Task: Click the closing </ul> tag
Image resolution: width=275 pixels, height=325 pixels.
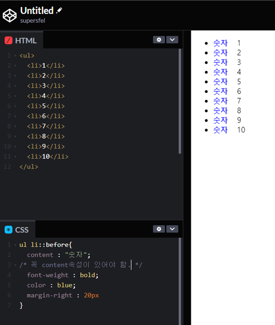Action: click(29, 167)
